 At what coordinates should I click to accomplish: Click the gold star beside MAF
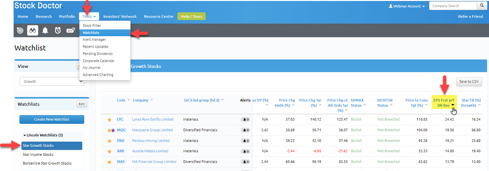tap(109, 162)
